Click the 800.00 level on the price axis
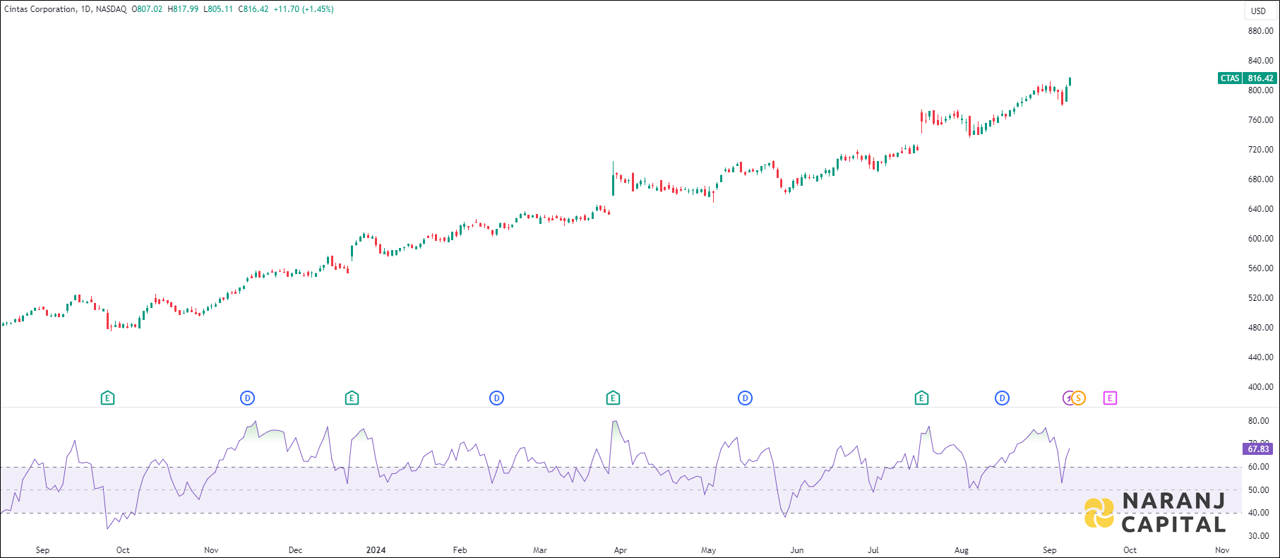Viewport: 1280px width, 558px height. (1260, 90)
